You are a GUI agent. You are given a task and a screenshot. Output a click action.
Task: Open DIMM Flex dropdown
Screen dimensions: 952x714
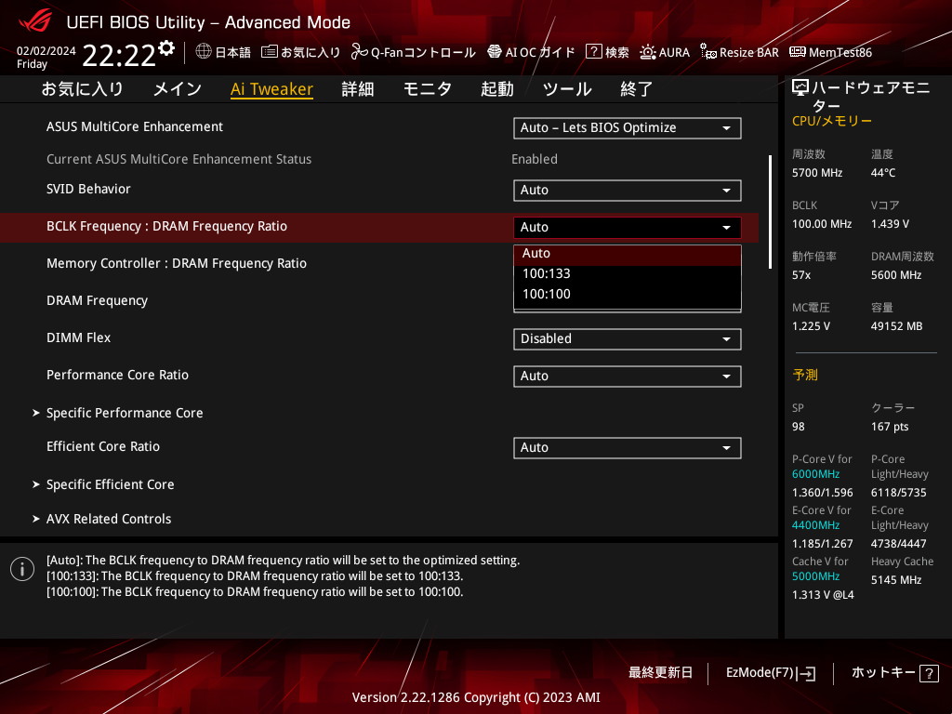click(x=628, y=338)
